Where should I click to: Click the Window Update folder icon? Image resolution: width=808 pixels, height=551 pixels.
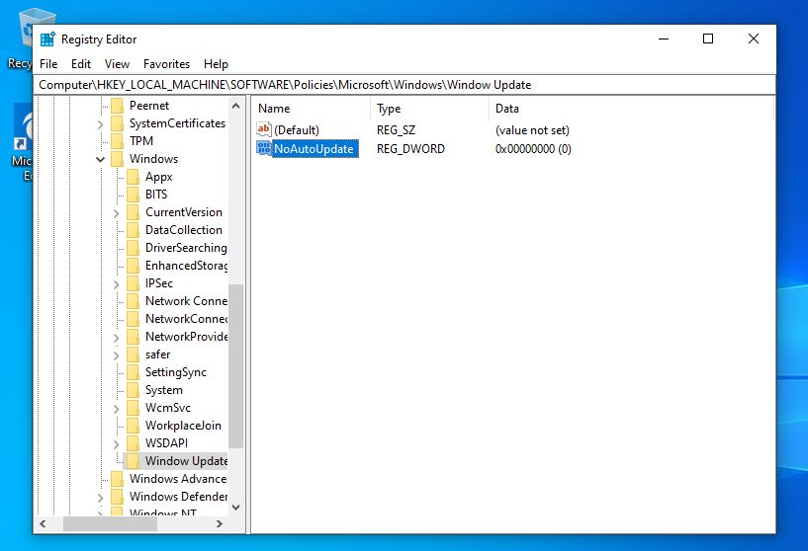click(x=133, y=461)
